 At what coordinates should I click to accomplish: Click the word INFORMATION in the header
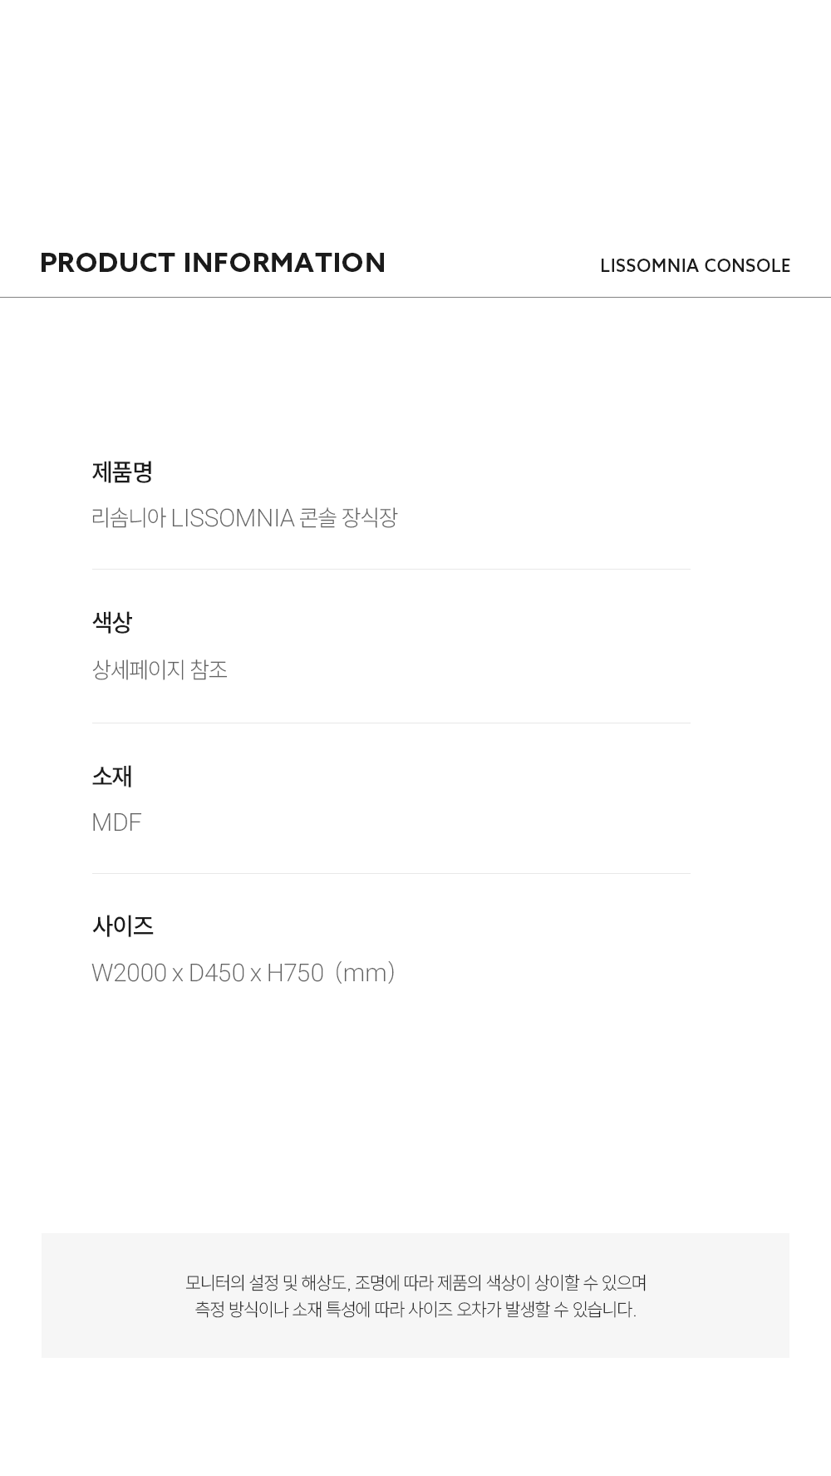click(x=284, y=263)
